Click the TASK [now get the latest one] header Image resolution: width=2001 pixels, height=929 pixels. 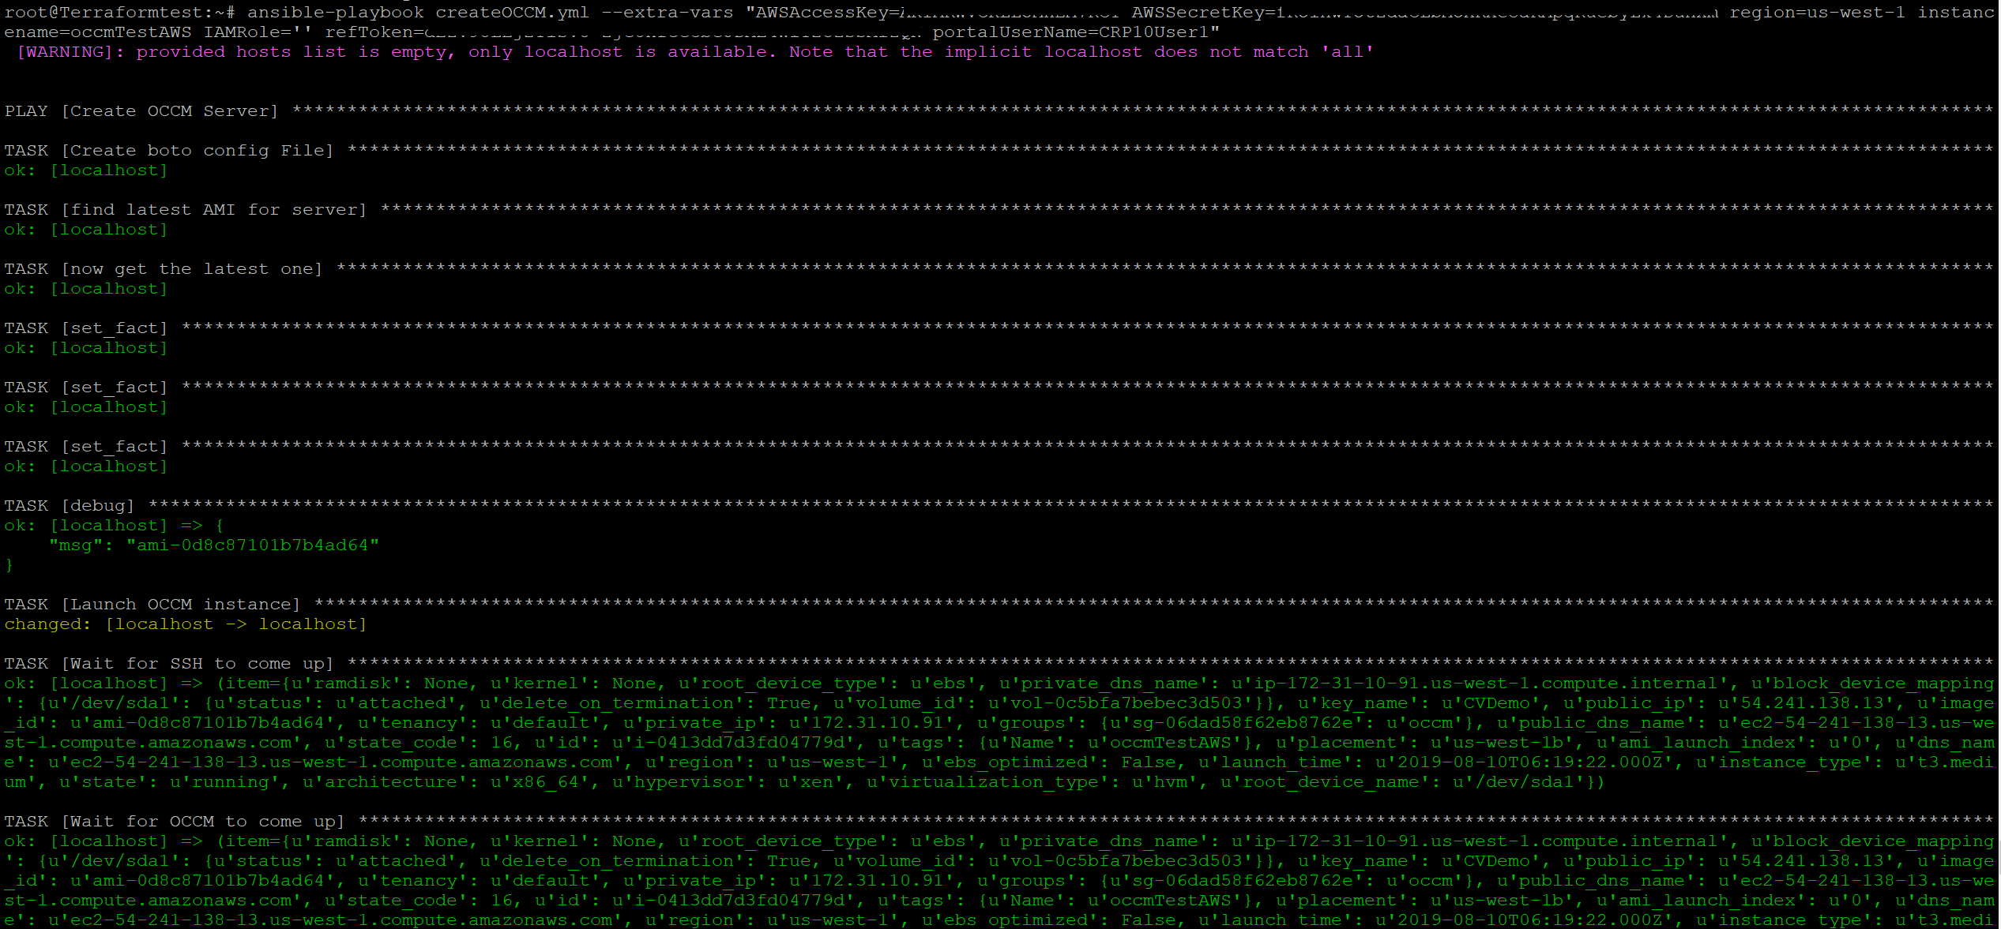164,268
